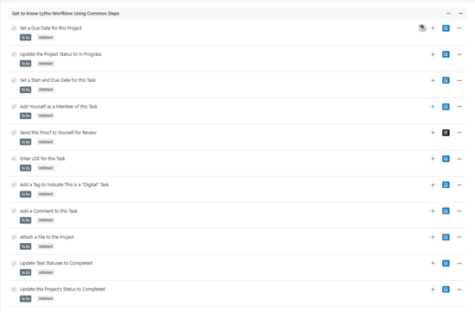
Task: Add a member to 'Enter LOE for this Task'
Action: click(x=433, y=159)
